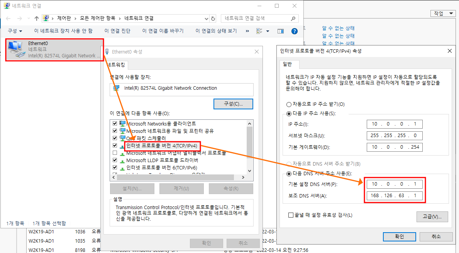Confirm TCP/IPv4 settings with 확인
This screenshot has width=459, height=253.
[x=399, y=237]
